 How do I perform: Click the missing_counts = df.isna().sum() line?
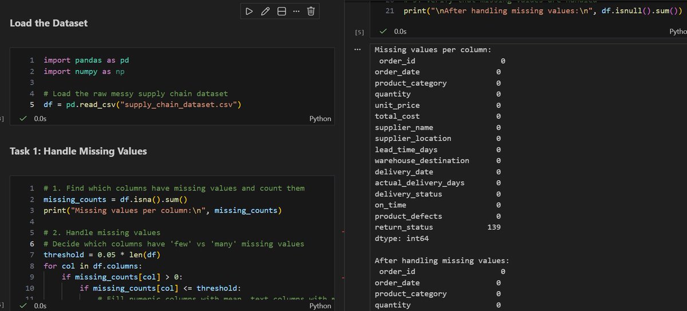[116, 200]
